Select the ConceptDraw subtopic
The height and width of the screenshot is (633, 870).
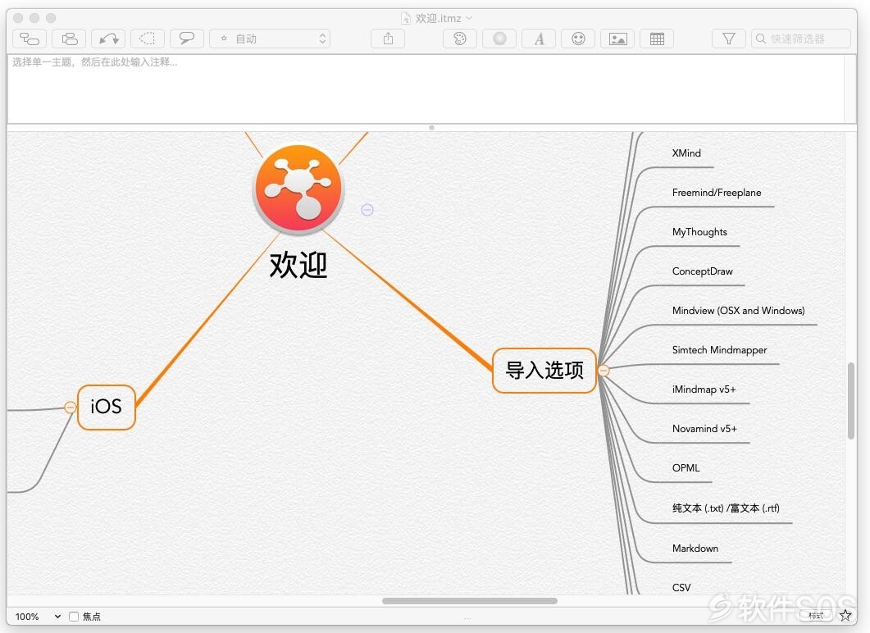coord(703,271)
